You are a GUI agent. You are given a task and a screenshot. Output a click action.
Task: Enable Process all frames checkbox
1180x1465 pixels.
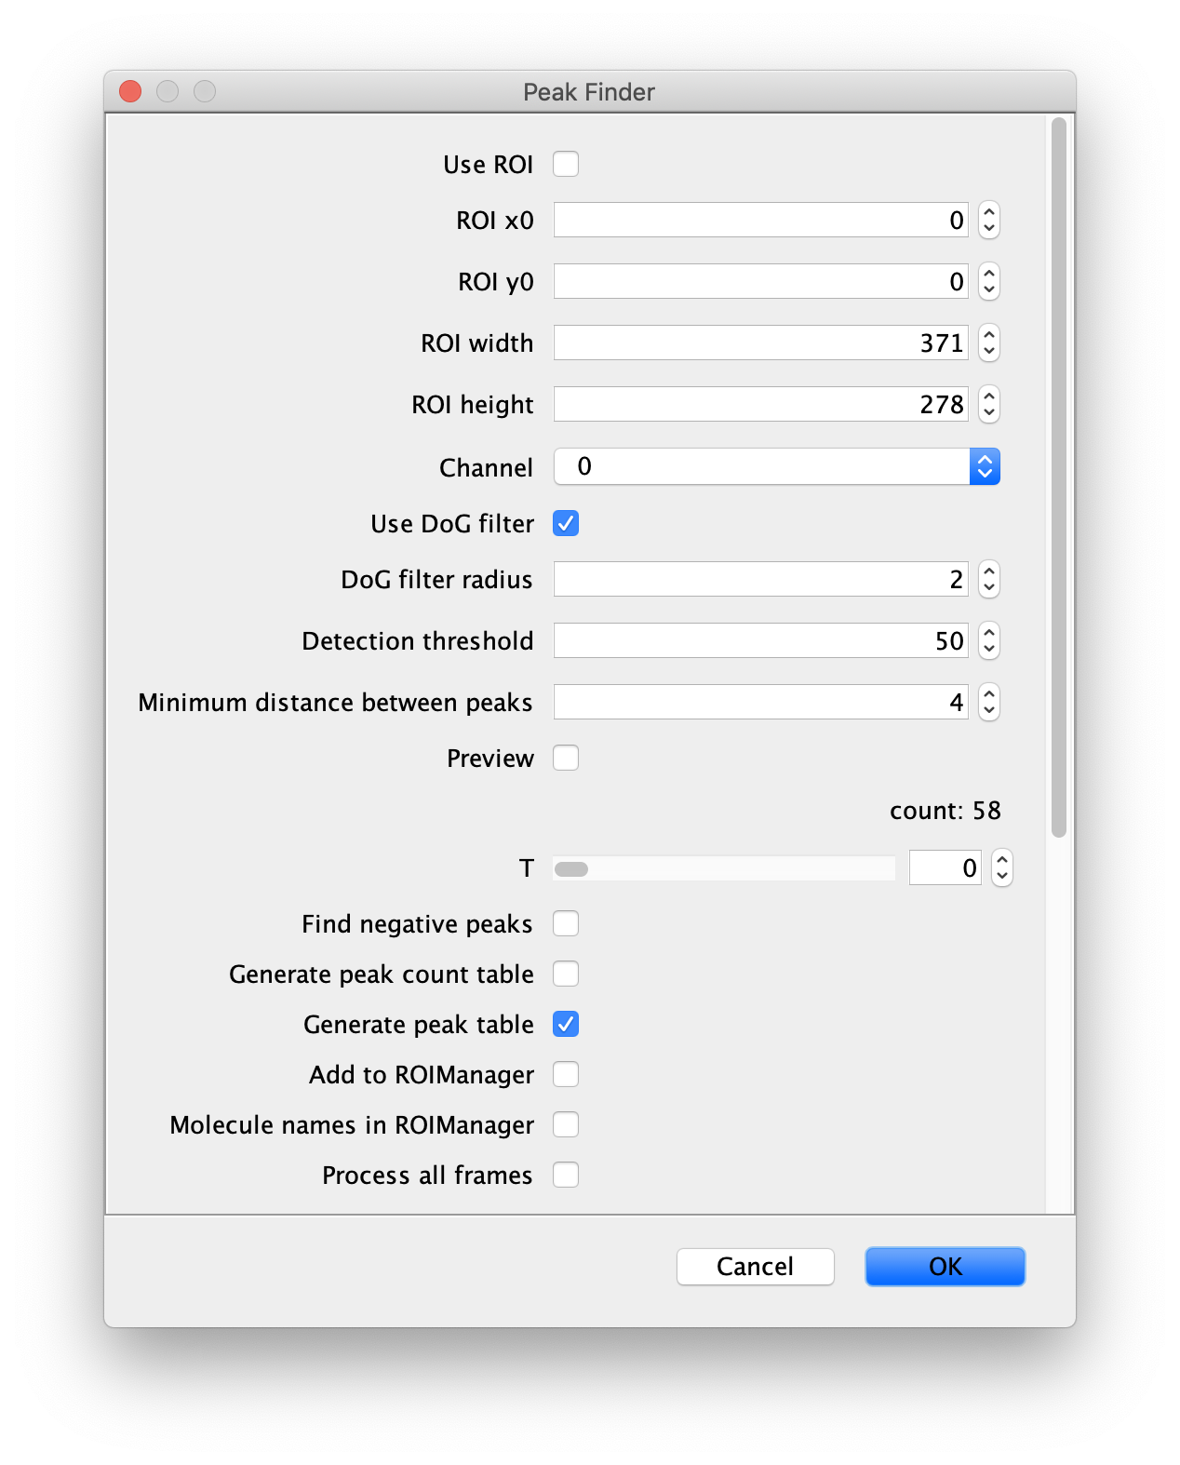coord(566,1175)
